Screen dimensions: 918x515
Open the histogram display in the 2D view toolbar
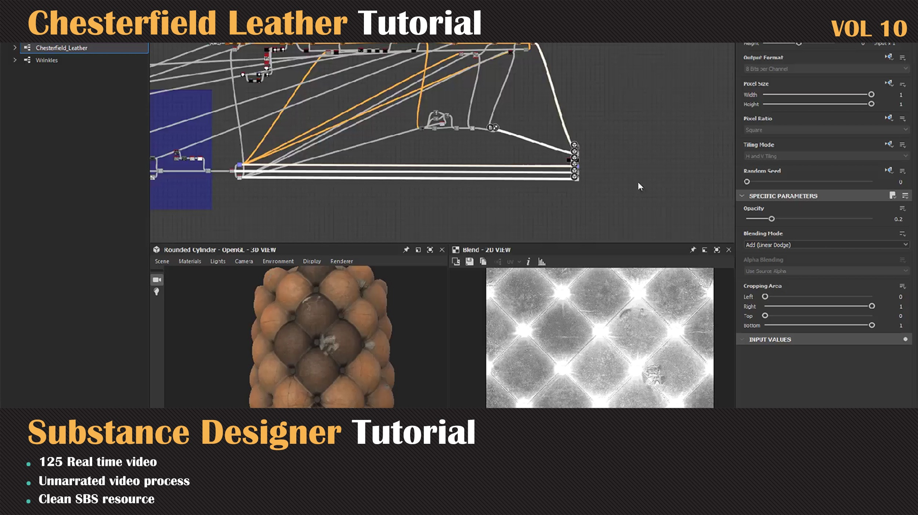point(542,262)
